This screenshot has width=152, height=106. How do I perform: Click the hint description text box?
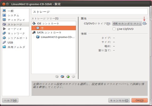coord(90,89)
